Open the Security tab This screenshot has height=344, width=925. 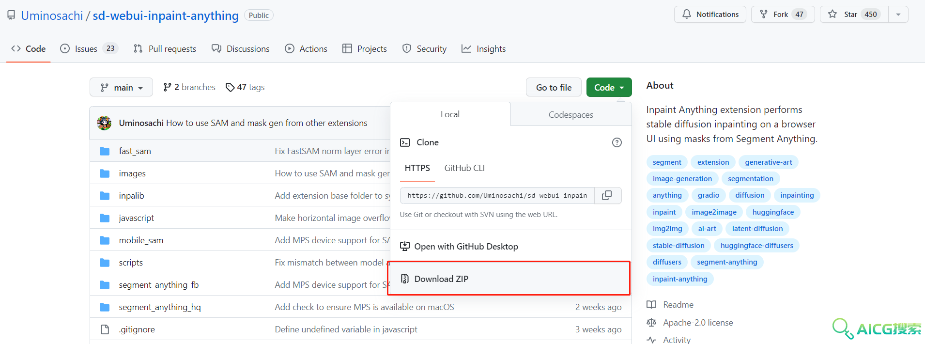point(424,49)
